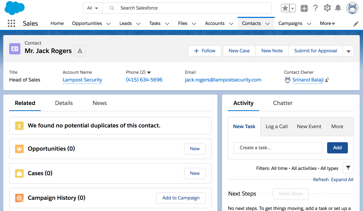363x211 pixels.
Task: Open the Campaign History (0) related list
Action: pyautogui.click(x=56, y=198)
